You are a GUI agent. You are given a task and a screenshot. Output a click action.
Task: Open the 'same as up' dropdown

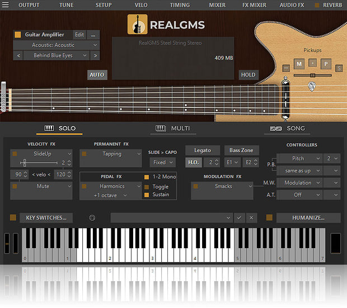(299, 170)
